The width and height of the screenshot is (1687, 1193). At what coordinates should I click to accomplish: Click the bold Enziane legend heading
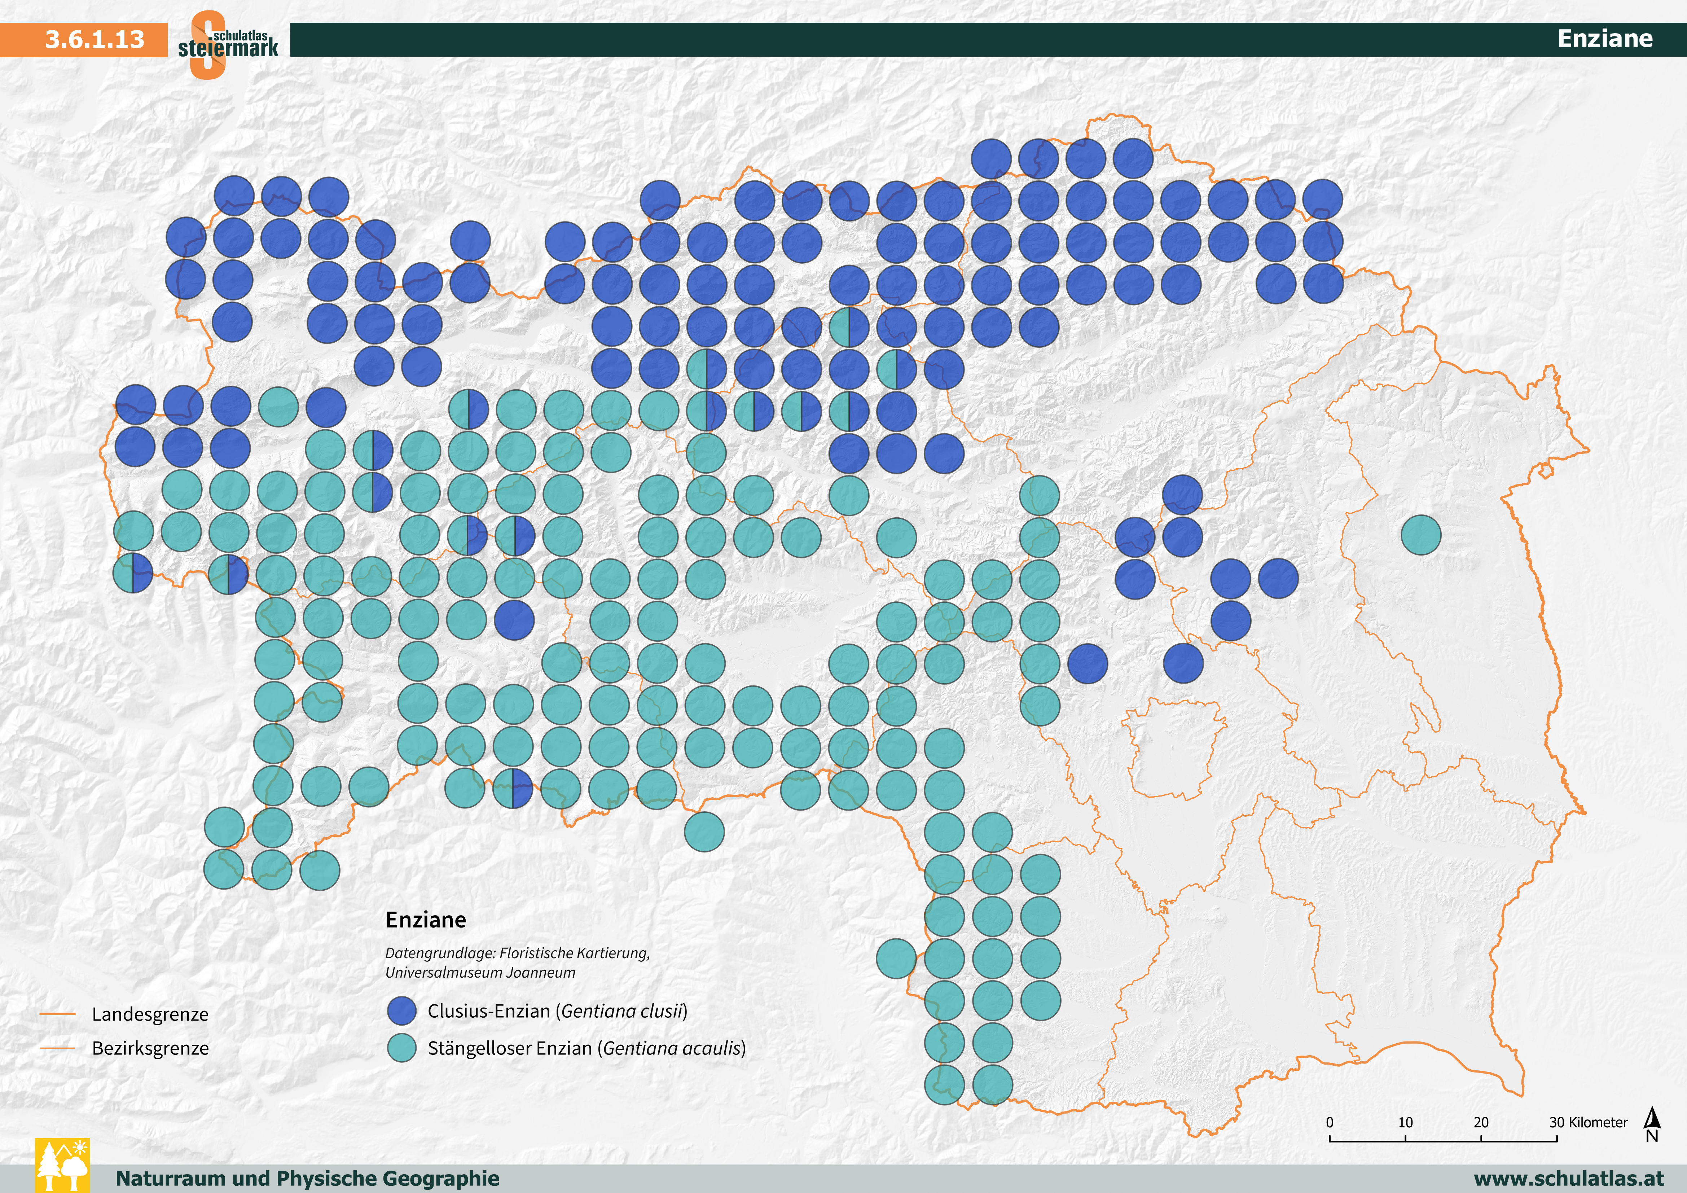[x=425, y=920]
